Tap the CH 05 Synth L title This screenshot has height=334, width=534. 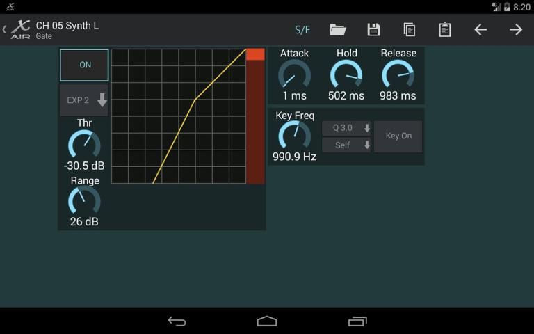tap(67, 26)
